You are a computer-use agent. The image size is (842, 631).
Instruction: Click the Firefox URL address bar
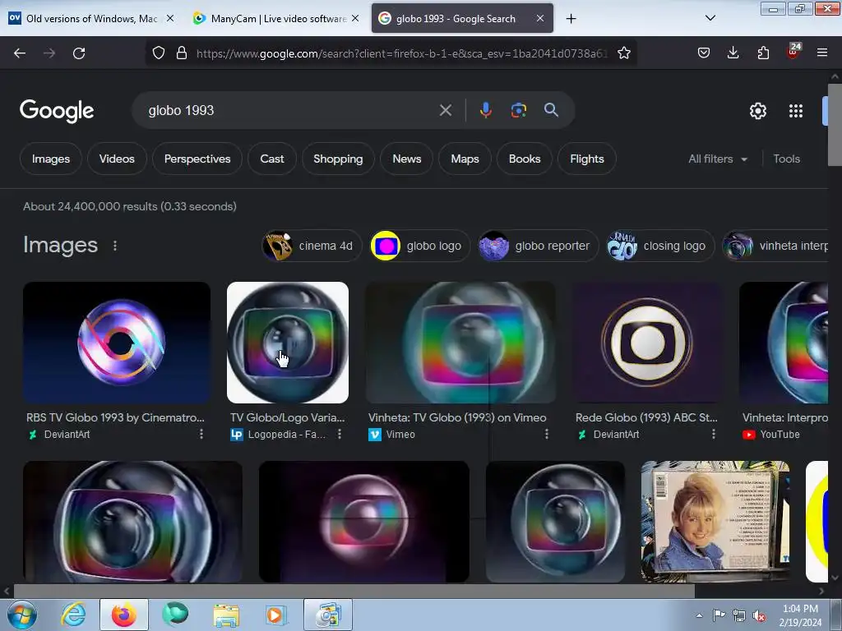[x=401, y=53]
